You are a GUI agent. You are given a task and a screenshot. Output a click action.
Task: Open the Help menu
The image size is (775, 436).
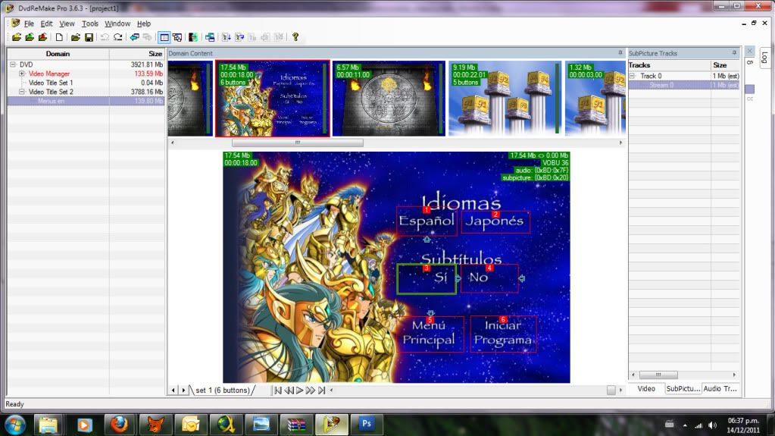click(144, 24)
